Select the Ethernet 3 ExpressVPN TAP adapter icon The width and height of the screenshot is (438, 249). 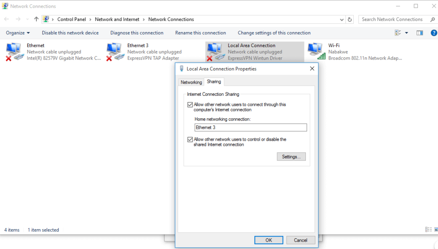coord(114,51)
